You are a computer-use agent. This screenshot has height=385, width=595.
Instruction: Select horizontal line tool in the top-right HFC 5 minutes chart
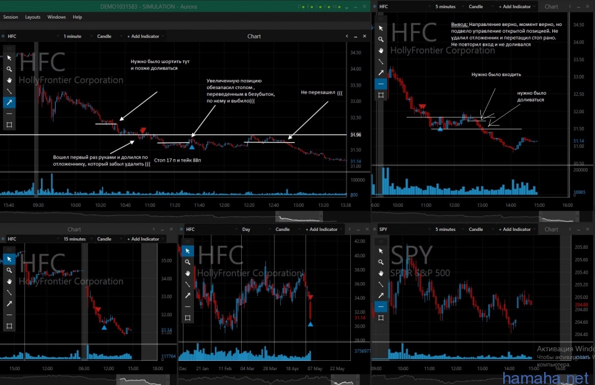coord(381,84)
